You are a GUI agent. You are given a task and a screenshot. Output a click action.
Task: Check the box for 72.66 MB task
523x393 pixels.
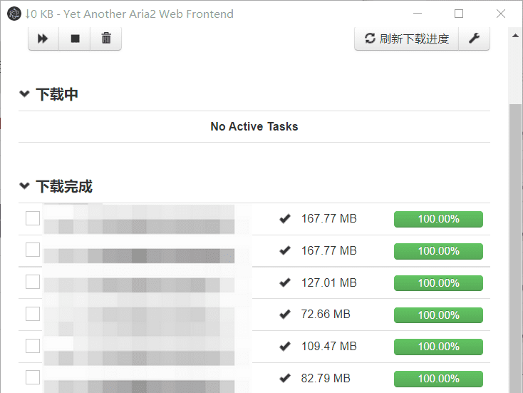33,314
